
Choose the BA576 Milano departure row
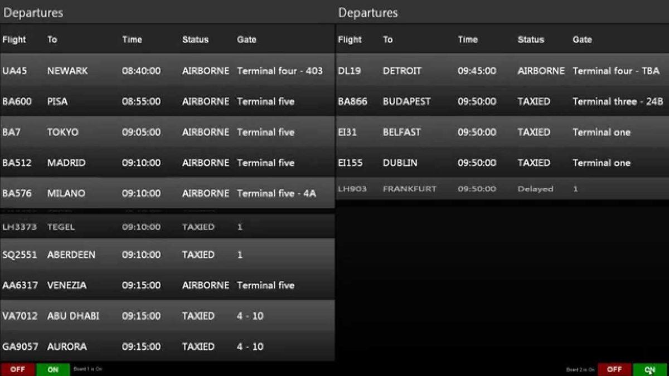click(167, 193)
